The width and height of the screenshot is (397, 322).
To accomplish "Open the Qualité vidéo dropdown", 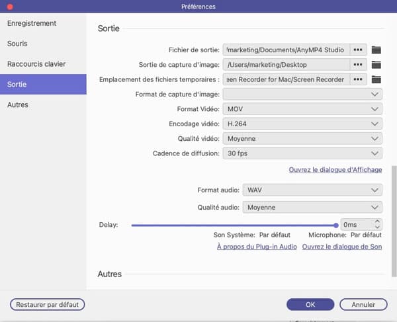I will [x=302, y=139].
